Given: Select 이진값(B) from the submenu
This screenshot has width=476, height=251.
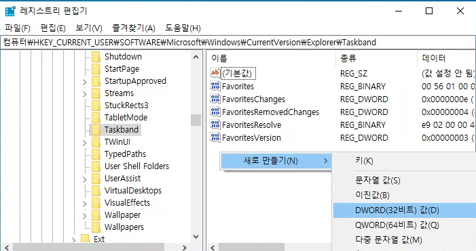Looking at the screenshot, I should coord(404,196).
